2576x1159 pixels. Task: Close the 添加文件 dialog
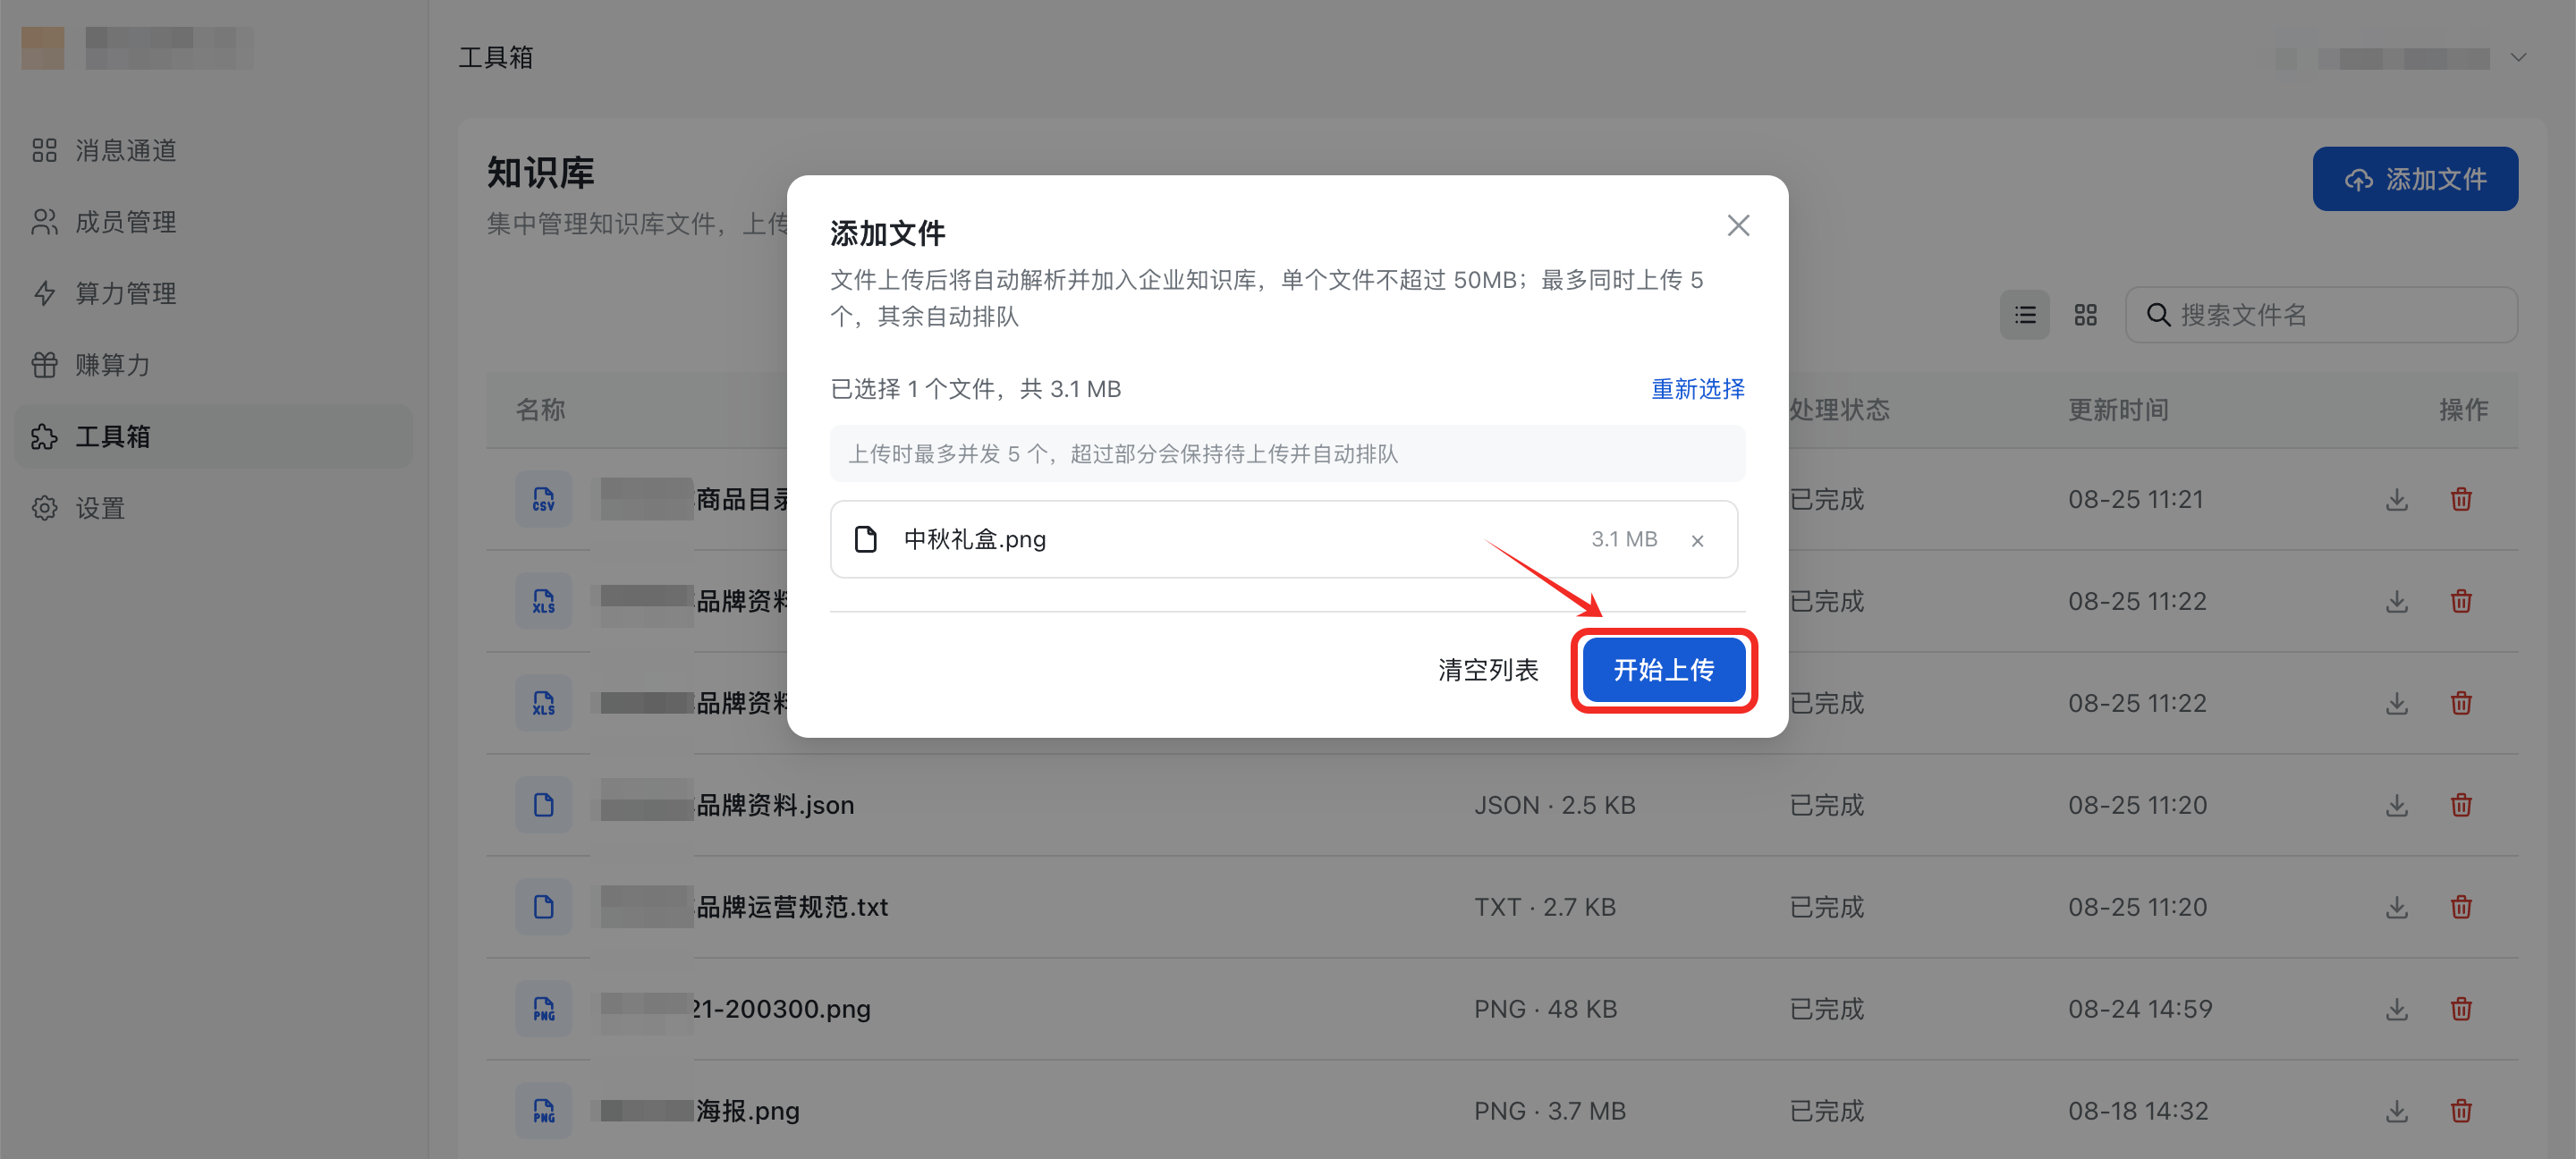coord(1738,226)
